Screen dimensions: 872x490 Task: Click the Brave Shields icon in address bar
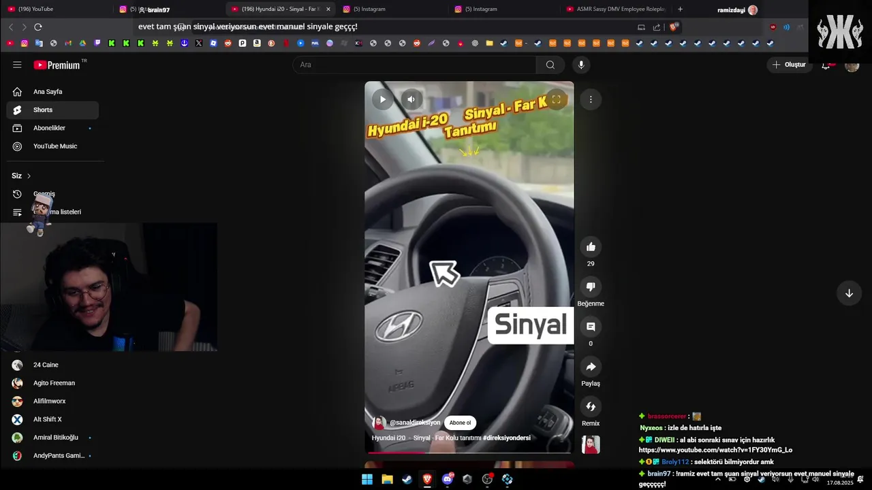(673, 27)
